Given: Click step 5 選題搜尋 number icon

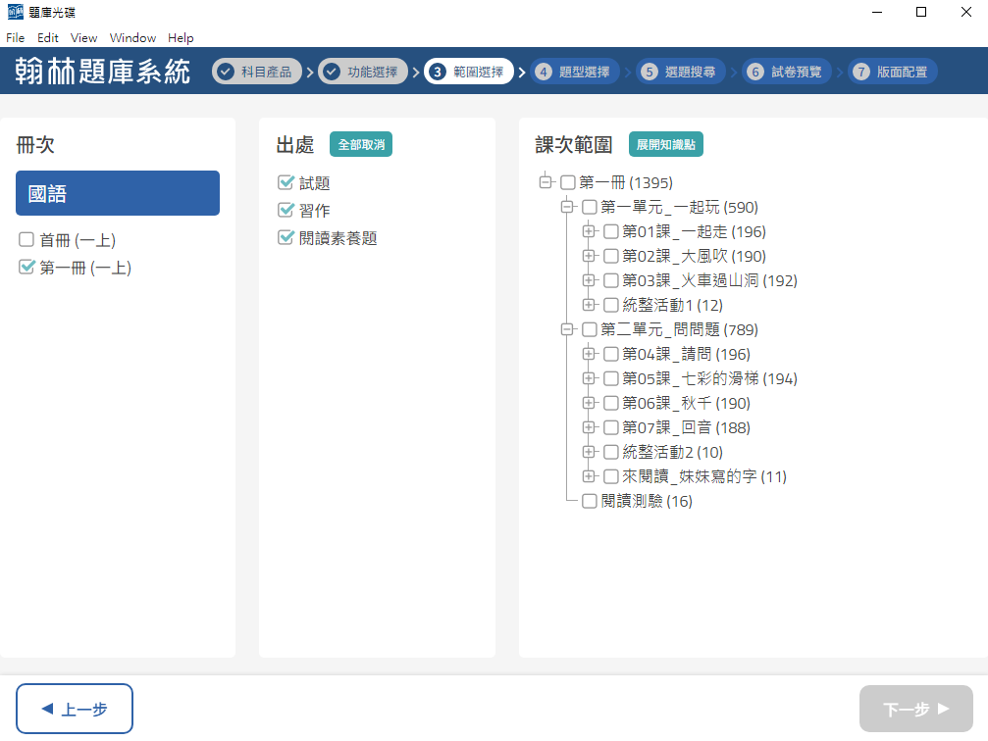Looking at the screenshot, I should coord(649,72).
